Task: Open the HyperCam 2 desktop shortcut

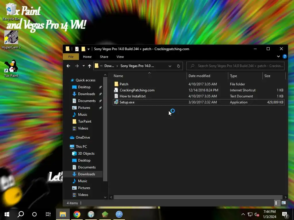Action: click(x=11, y=40)
